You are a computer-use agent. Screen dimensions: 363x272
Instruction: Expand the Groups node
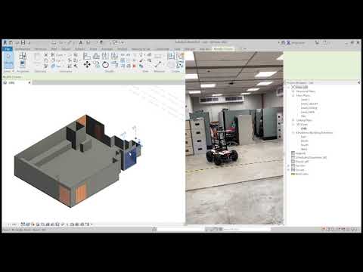tap(289, 170)
